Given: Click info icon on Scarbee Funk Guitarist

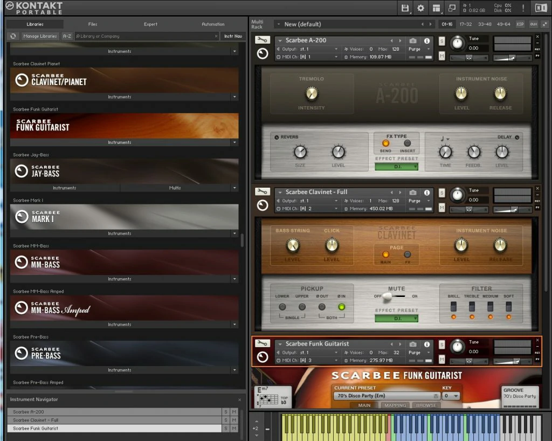Looking at the screenshot, I should pos(427,344).
